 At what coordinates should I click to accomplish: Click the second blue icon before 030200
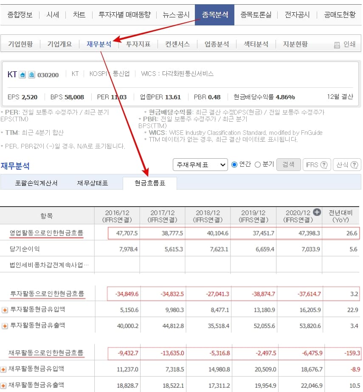[x=31, y=75]
